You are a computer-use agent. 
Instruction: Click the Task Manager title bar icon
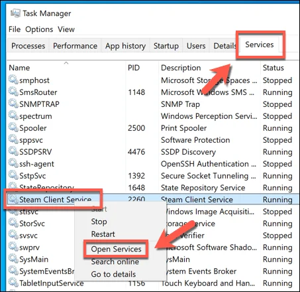pyautogui.click(x=15, y=13)
